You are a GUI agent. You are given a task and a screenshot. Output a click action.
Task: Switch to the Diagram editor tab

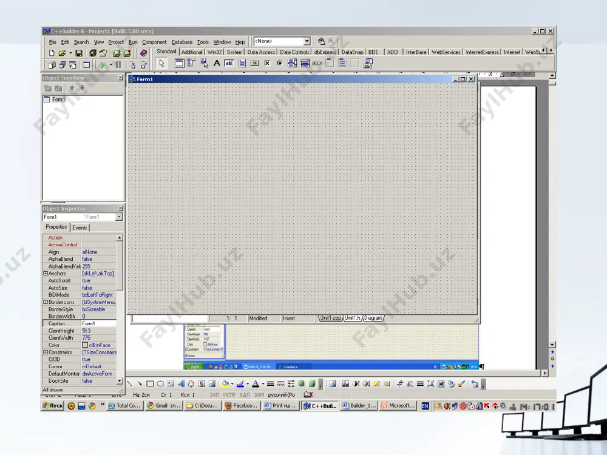pos(373,318)
